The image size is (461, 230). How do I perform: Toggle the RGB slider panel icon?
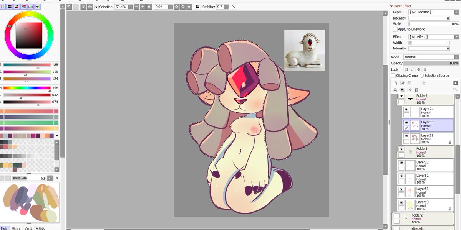click(x=10, y=7)
